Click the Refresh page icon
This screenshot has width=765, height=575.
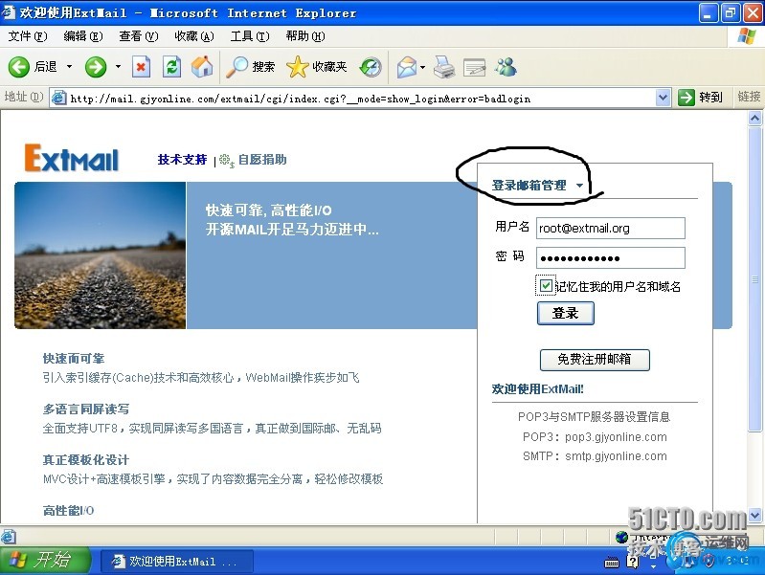171,67
